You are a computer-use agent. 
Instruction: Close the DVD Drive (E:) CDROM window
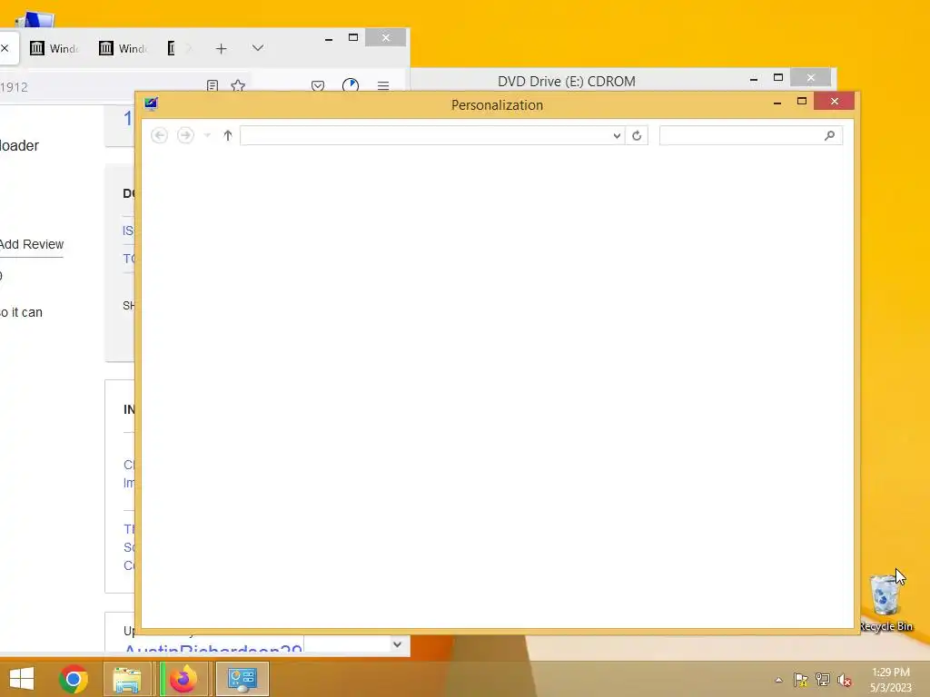pos(811,78)
